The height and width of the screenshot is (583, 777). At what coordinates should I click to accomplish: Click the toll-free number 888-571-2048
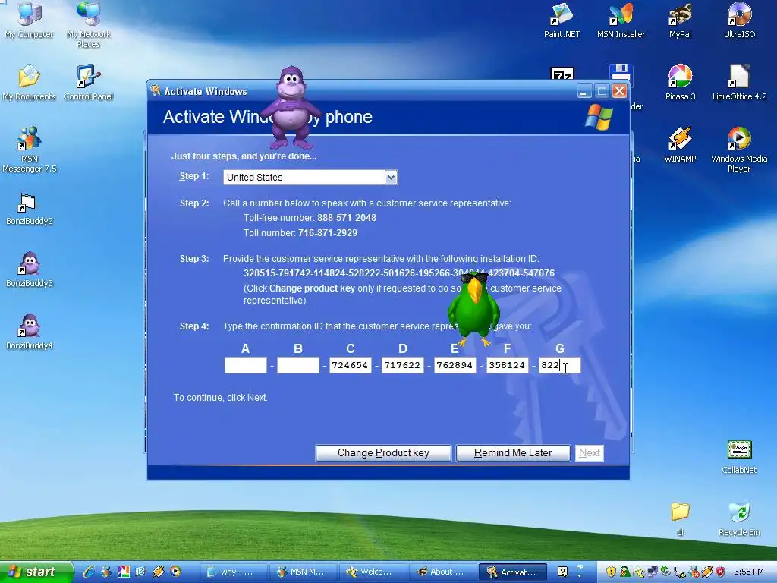coord(347,218)
